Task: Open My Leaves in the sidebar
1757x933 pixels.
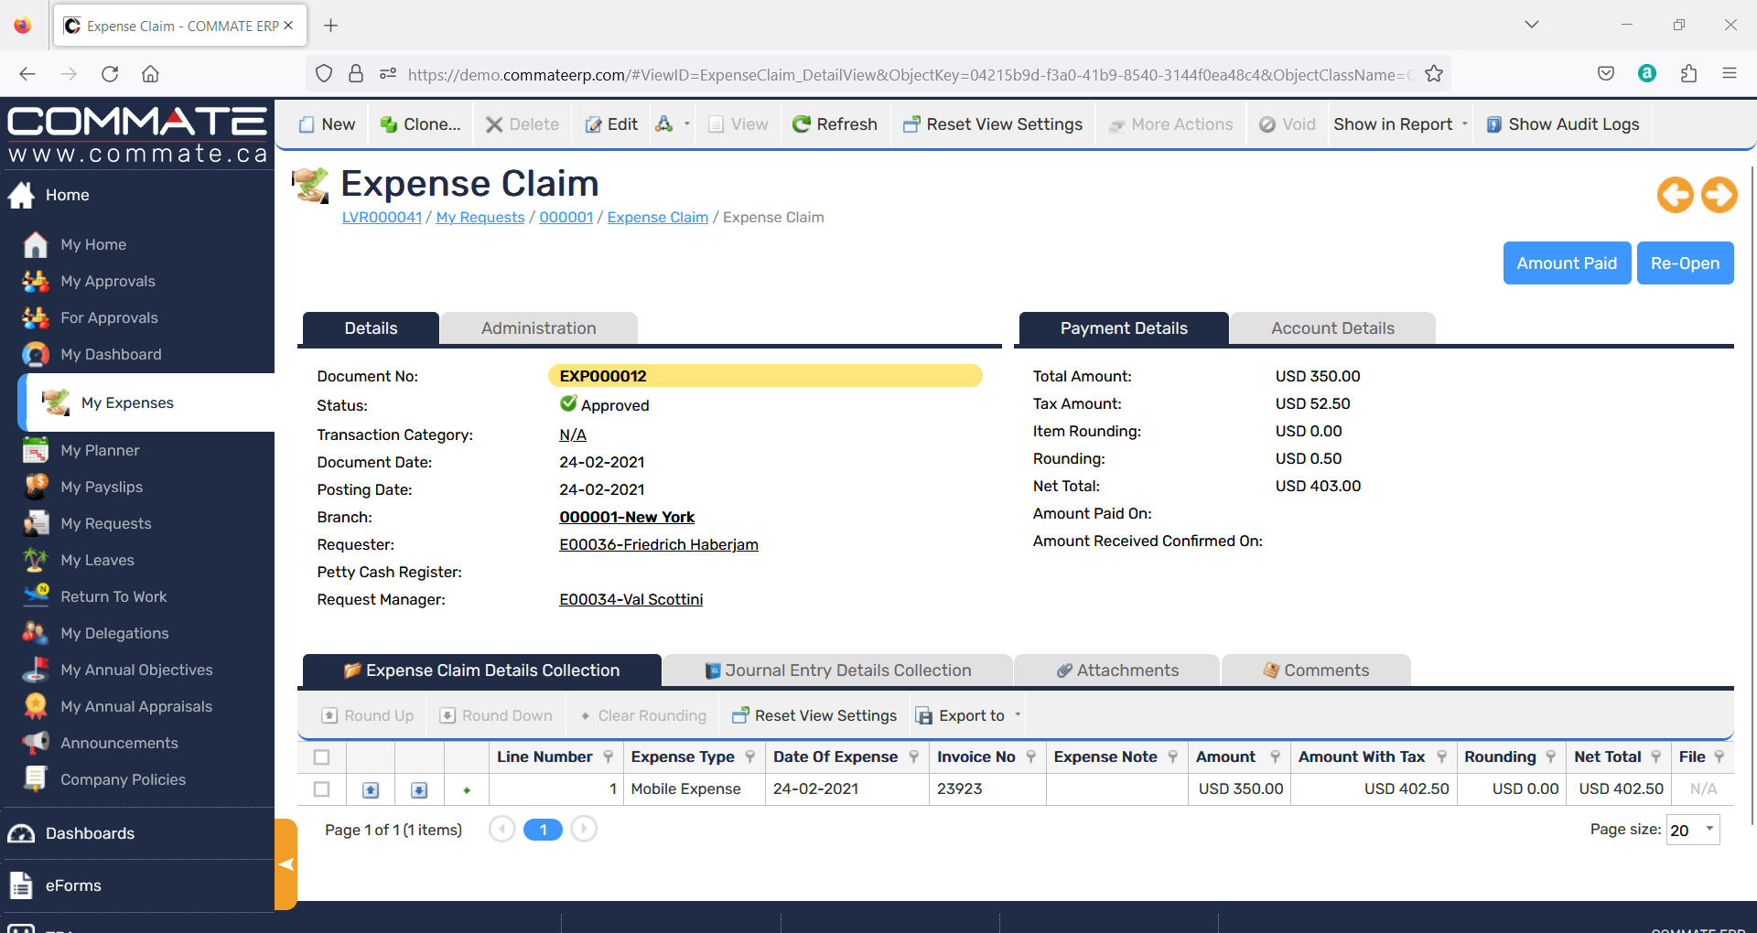Action: pos(97,560)
